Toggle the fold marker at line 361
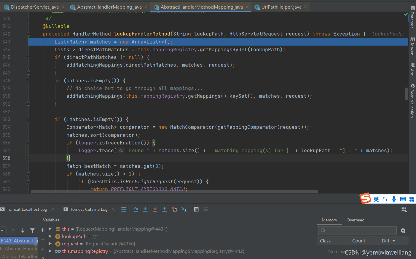Image resolution: width=416 pixels, height=259 pixels. coord(28,182)
